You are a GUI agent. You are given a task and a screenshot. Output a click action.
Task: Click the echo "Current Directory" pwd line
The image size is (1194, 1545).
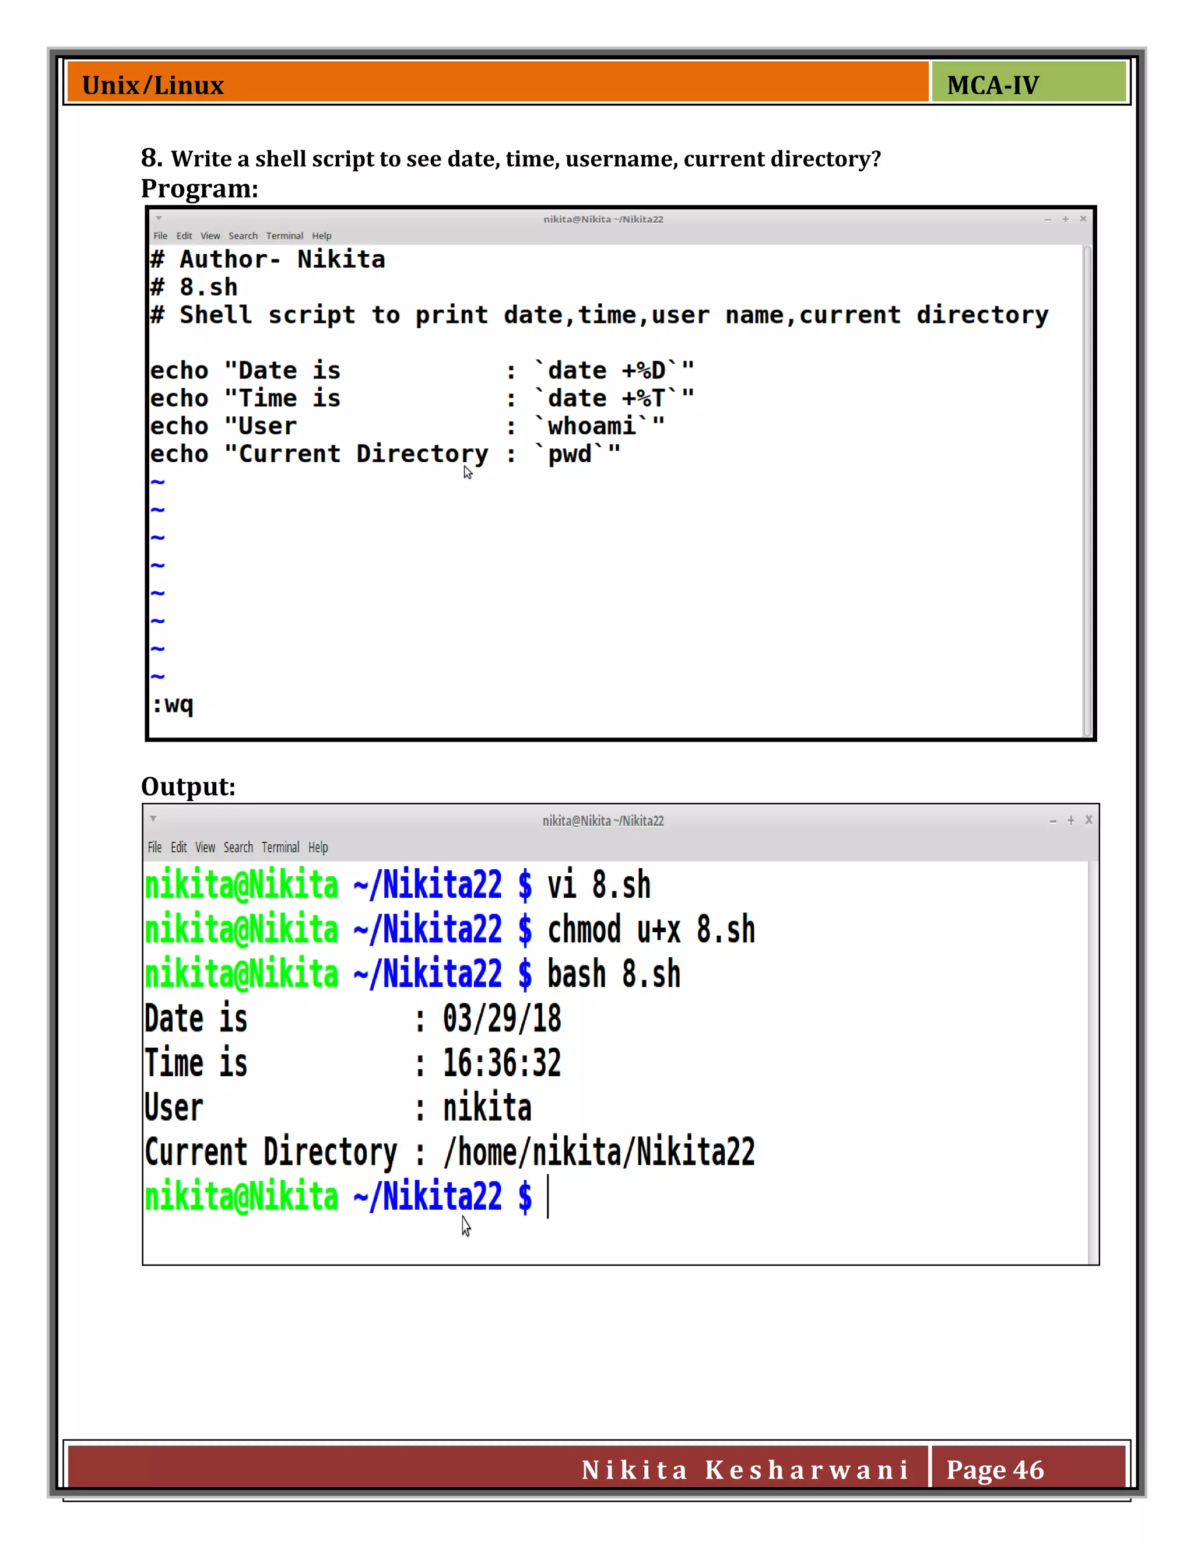click(385, 454)
